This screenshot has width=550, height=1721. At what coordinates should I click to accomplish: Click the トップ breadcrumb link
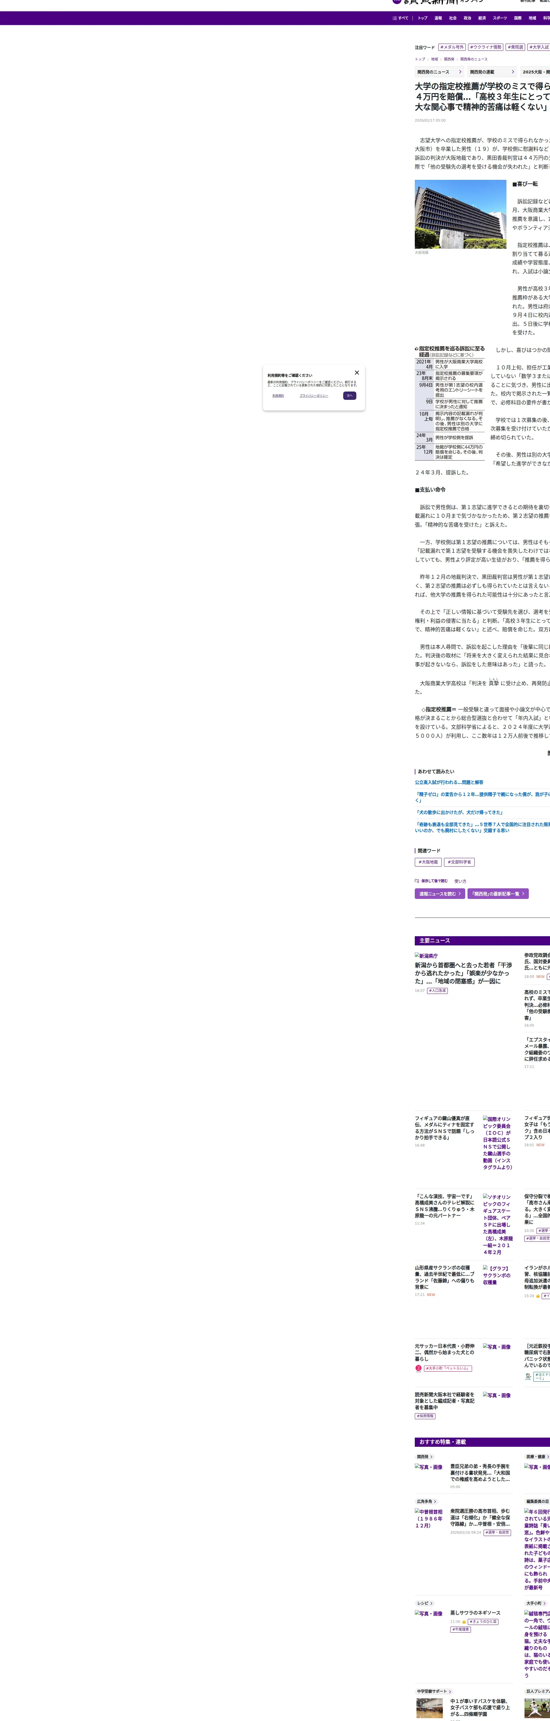[420, 59]
